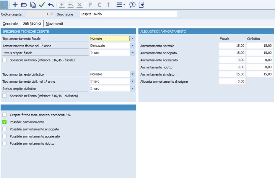The height and width of the screenshot is (181, 275).
Task: Open the hamburger menu in the toolbar
Action: (120, 5)
